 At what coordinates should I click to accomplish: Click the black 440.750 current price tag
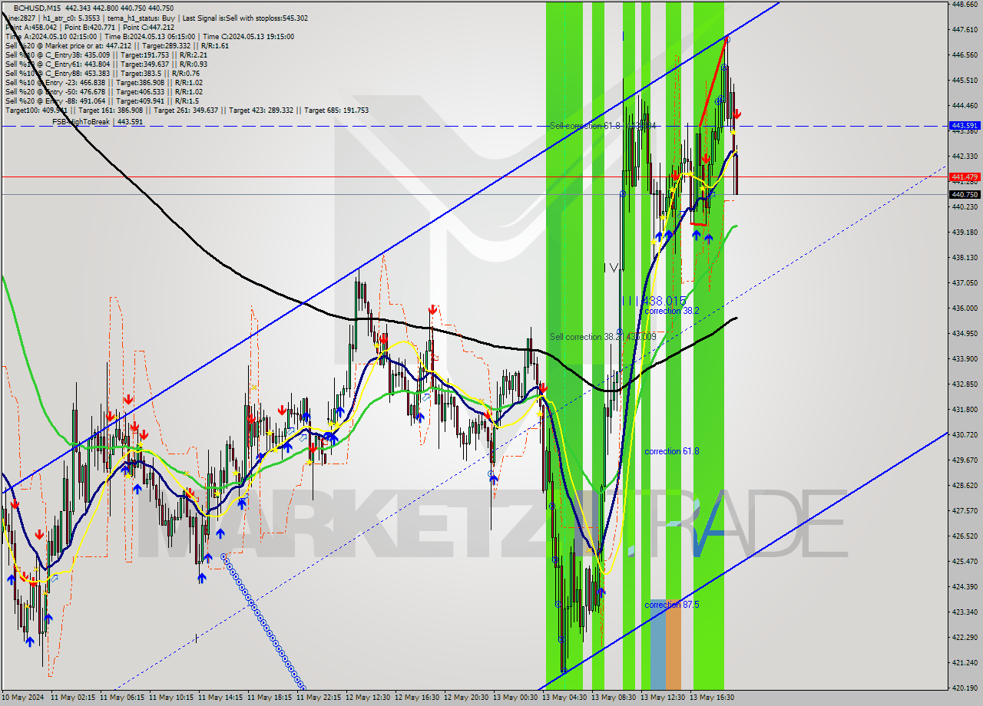pyautogui.click(x=965, y=194)
